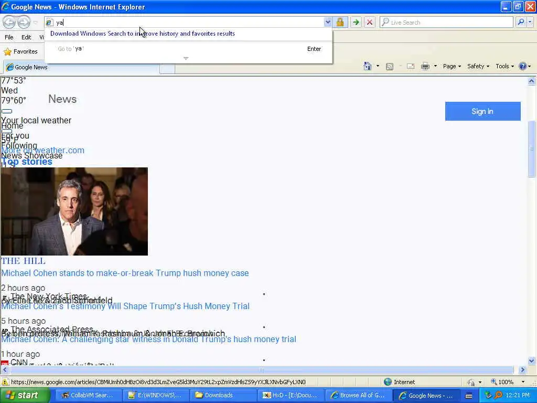This screenshot has height=403, width=537.
Task: Open the Home button dropdown arrow
Action: click(378, 66)
